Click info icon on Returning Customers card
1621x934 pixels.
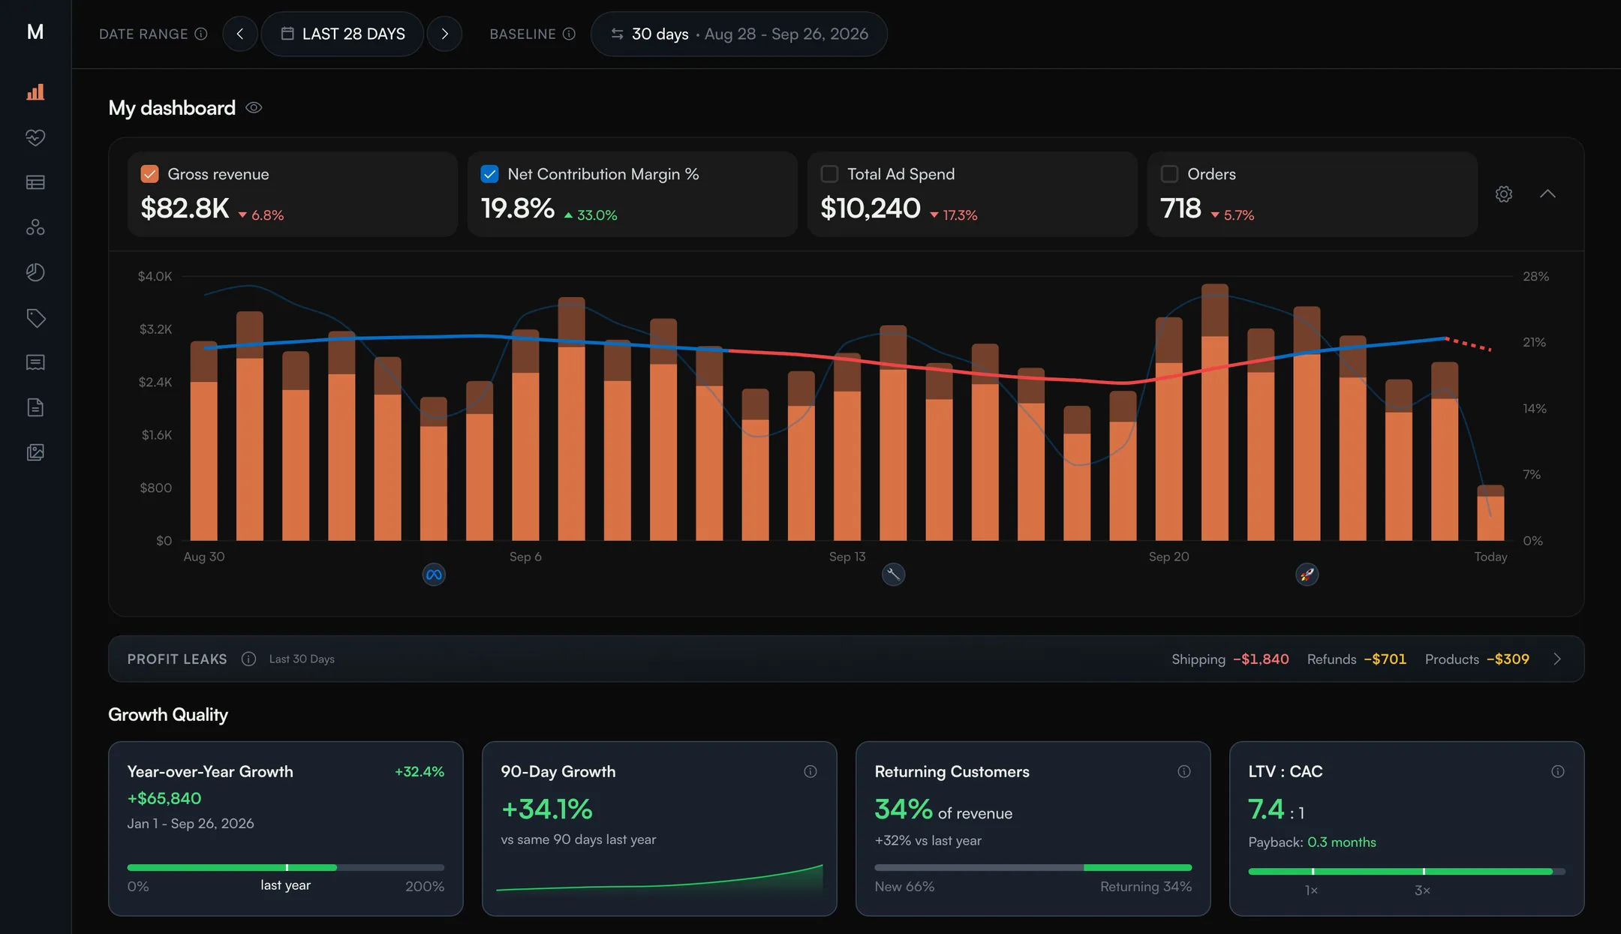coord(1184,771)
